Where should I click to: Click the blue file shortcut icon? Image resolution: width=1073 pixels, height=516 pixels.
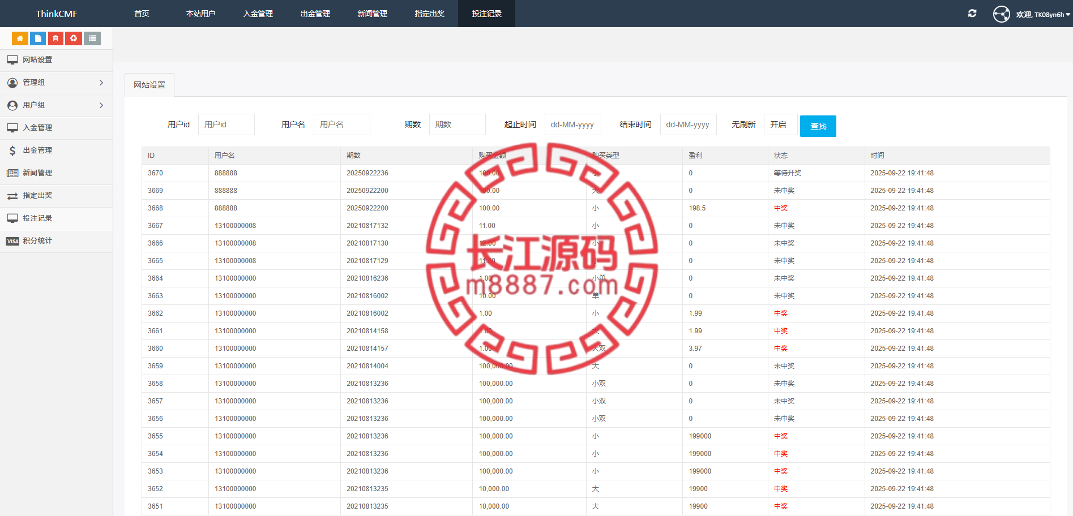[38, 38]
